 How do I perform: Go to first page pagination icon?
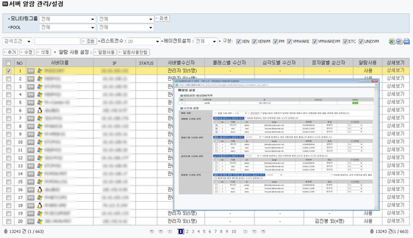[x=151, y=231]
